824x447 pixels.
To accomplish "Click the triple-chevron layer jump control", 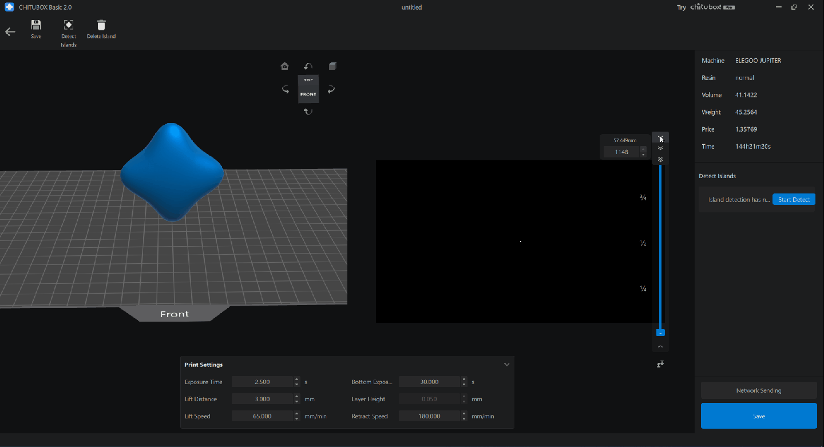I will click(660, 159).
